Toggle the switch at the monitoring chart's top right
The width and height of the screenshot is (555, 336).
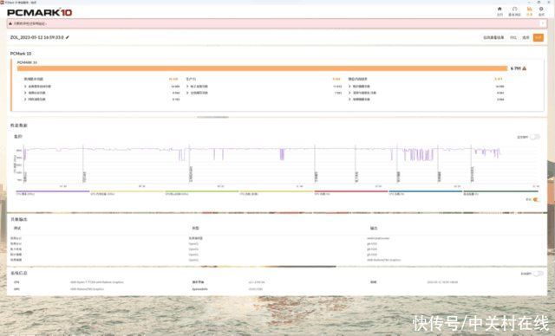(535, 137)
